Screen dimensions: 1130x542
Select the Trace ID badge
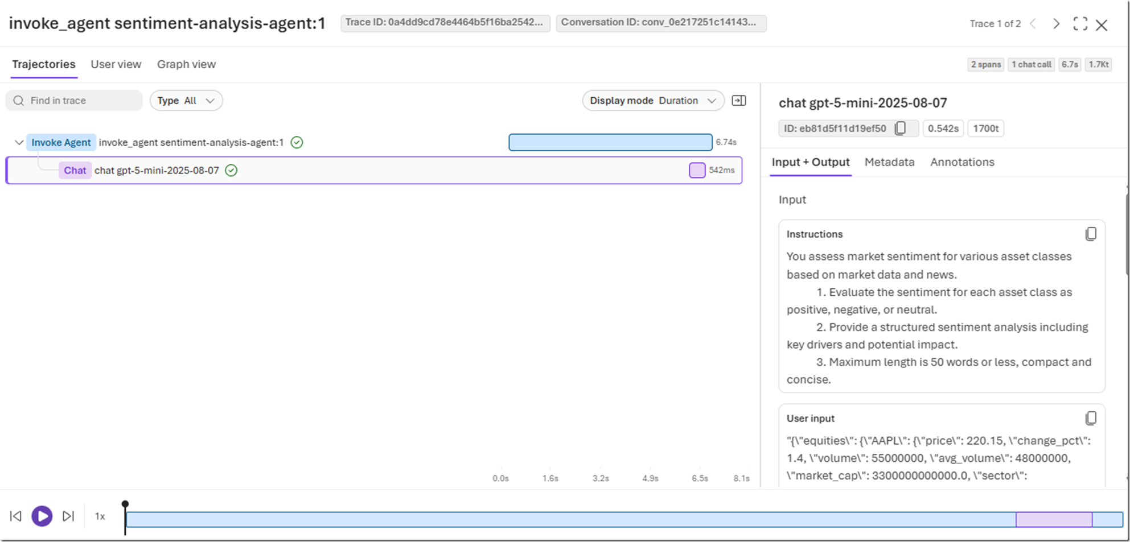pos(445,23)
